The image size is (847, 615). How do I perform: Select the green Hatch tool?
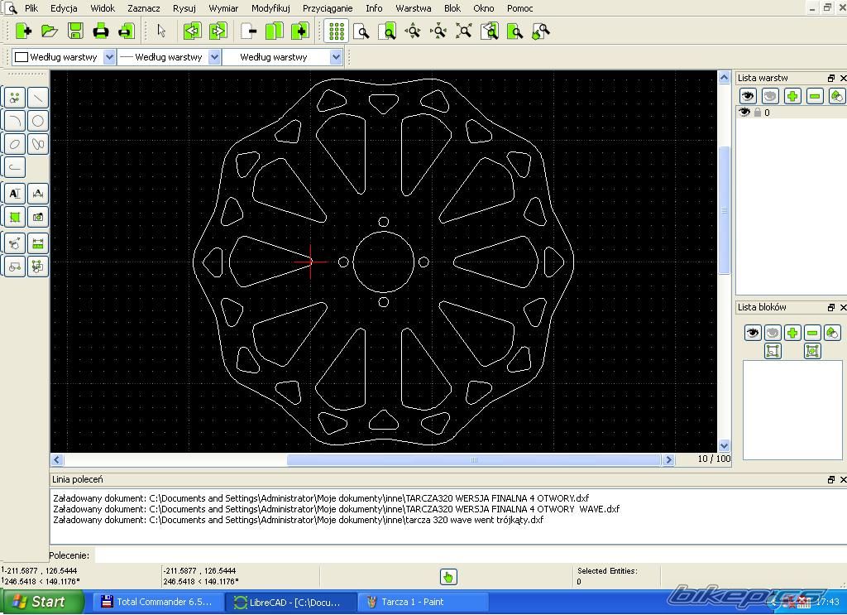(15, 217)
